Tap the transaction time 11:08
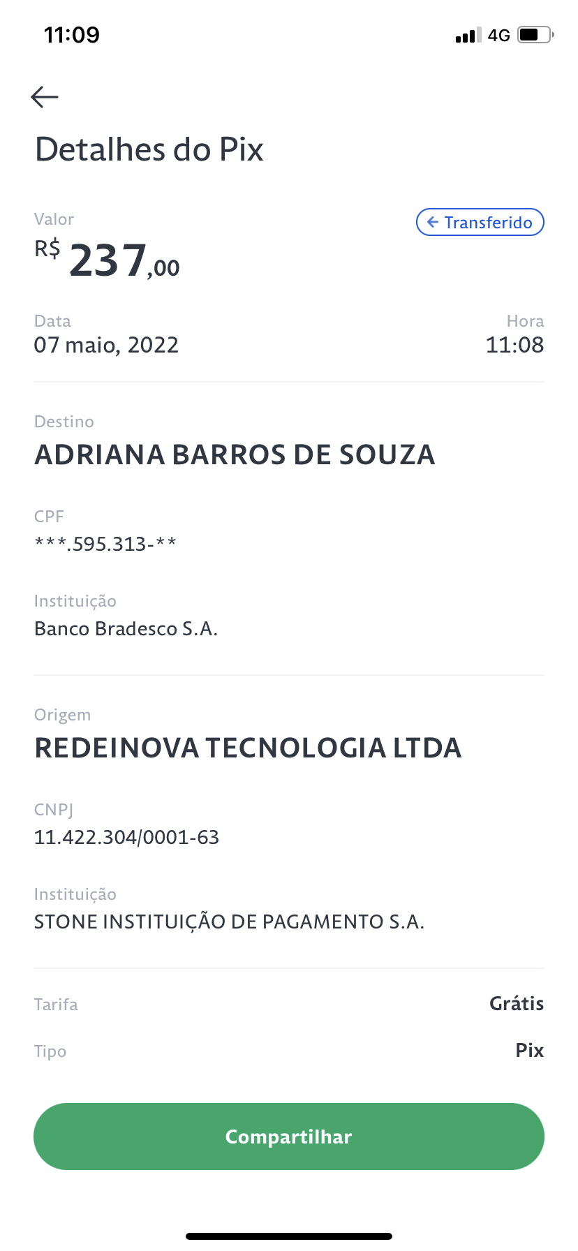The width and height of the screenshot is (578, 1251). click(514, 345)
